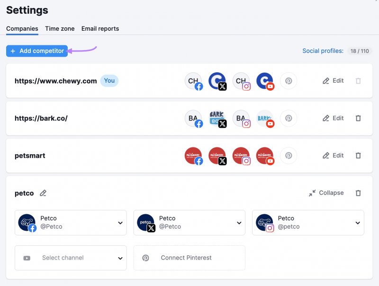Open bark.co YouTube profile icon
This screenshot has width=379, height=286.
coord(265,118)
